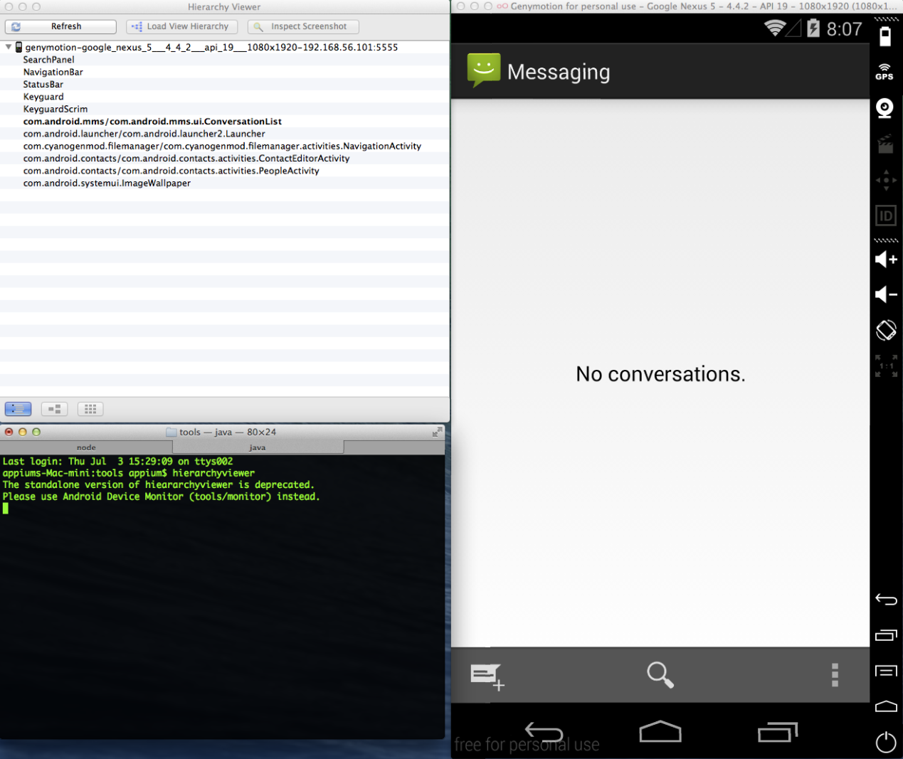Open Genymotion remote control arrows icon
Screen dimensions: 903x759
(886, 180)
